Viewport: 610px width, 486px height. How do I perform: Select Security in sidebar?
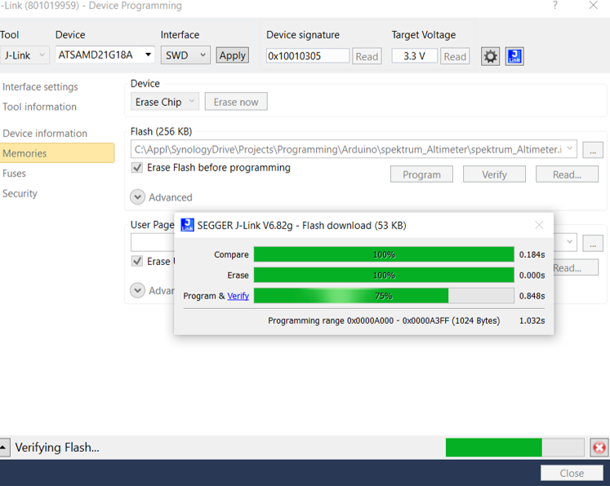point(20,193)
